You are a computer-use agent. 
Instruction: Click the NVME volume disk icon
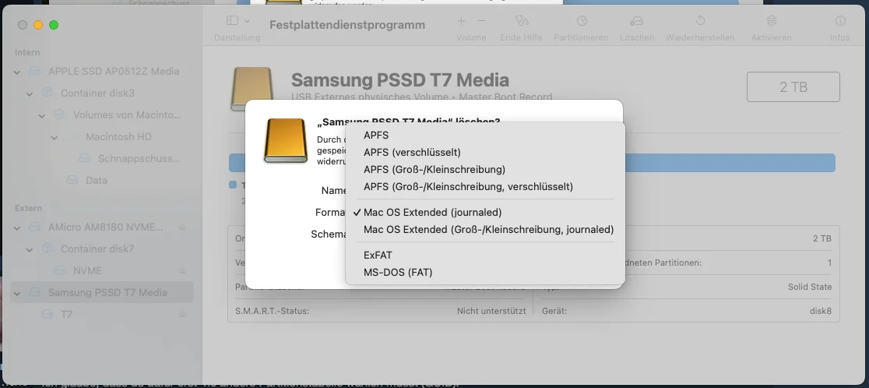[x=59, y=270]
